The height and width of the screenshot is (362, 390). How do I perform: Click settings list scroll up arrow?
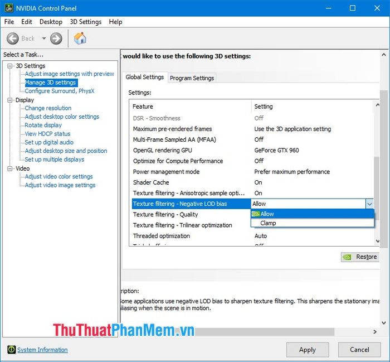pos(377,105)
